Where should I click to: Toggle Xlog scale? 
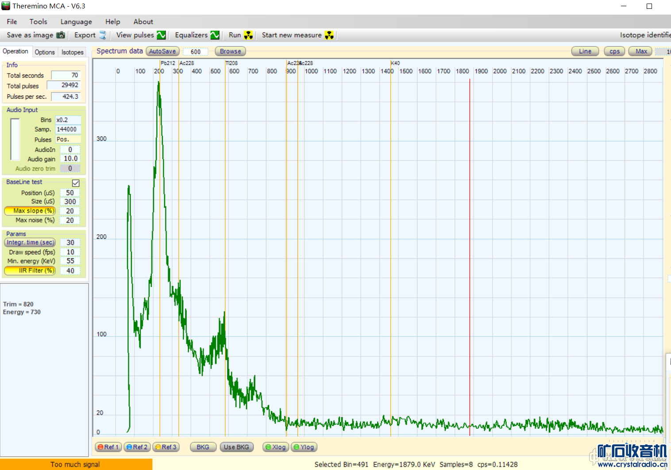tap(275, 447)
